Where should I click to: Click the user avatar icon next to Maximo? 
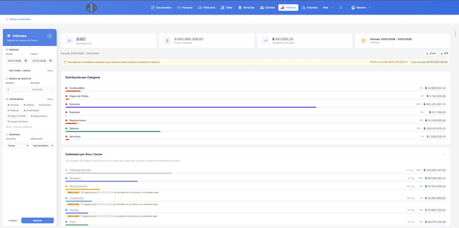tap(353, 7)
